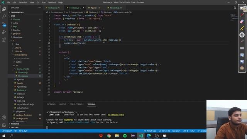Expand the Questions folder
This screenshot has width=247, height=139.
pos(25,37)
